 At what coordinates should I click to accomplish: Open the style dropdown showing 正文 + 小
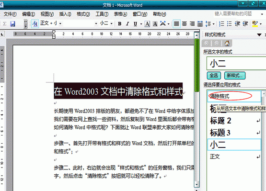(60, 23)
